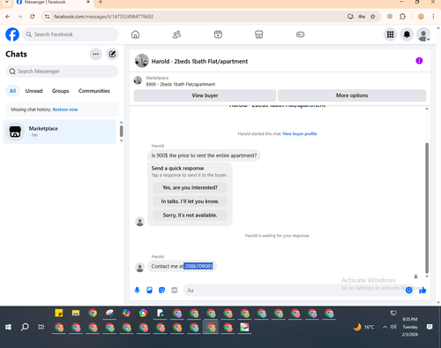Reload the page with refresh icon
This screenshot has height=348, width=441.
[x=33, y=17]
